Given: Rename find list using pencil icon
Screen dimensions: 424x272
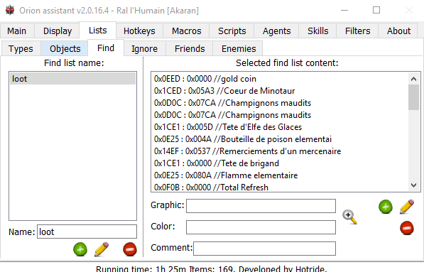Looking at the screenshot, I should click(102, 249).
